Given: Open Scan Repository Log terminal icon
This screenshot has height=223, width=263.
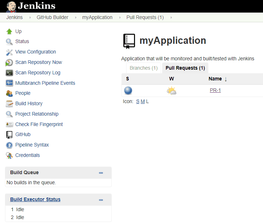Looking at the screenshot, I should pos(9,73).
